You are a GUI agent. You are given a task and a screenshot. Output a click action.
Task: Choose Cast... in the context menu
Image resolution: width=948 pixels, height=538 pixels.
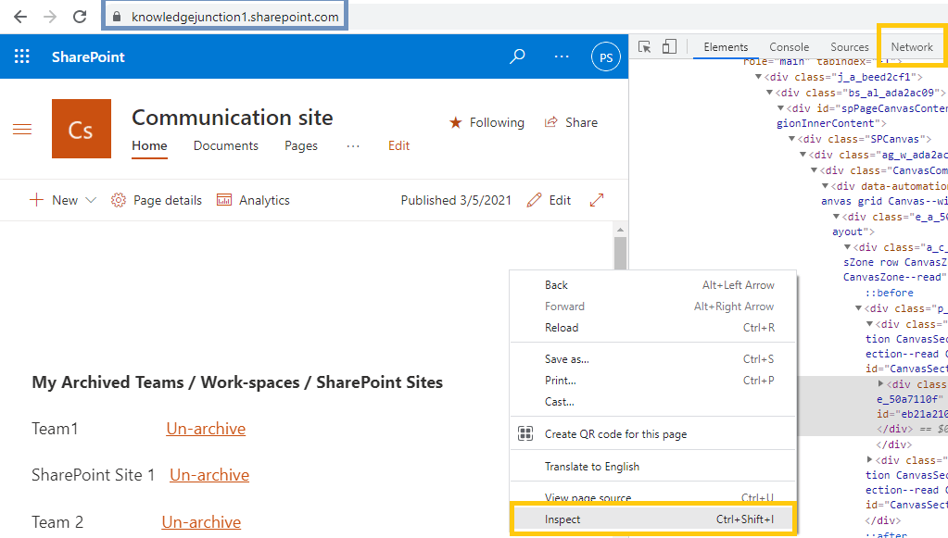click(x=653, y=402)
